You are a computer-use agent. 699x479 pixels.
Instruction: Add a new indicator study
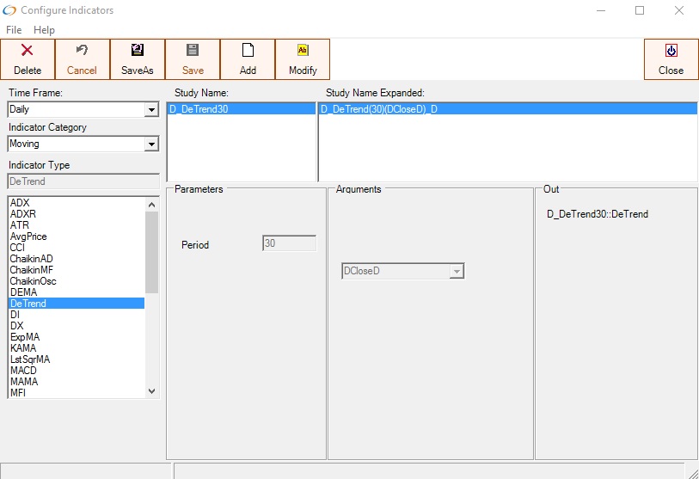tap(248, 58)
